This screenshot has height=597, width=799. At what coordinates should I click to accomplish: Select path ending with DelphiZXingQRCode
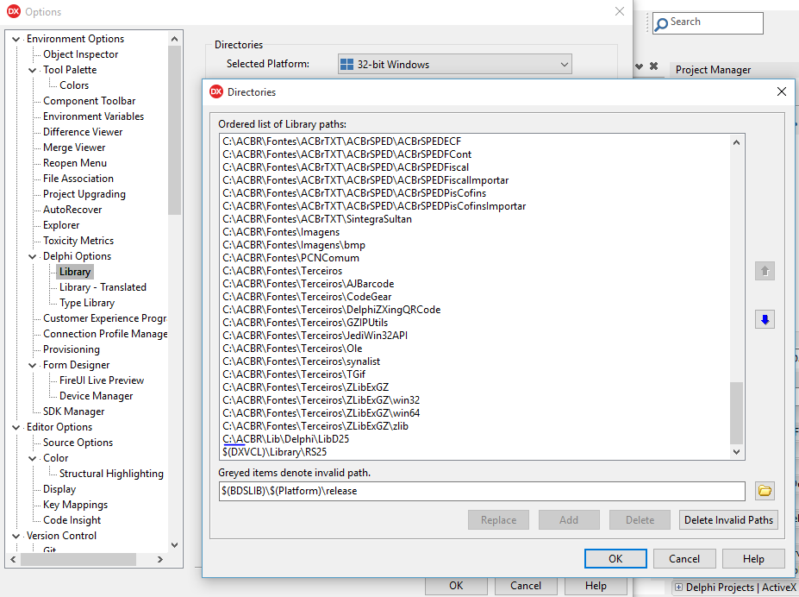331,310
